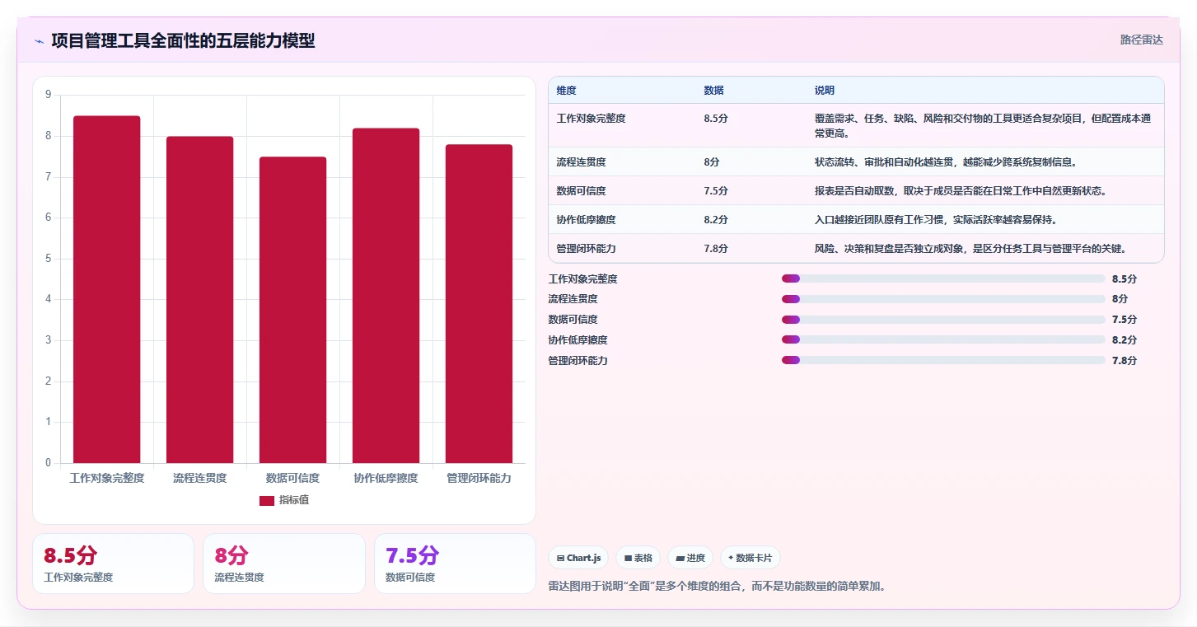Click the 路径雷达 label in the header
Image resolution: width=1197 pixels, height=627 pixels.
[x=1141, y=40]
